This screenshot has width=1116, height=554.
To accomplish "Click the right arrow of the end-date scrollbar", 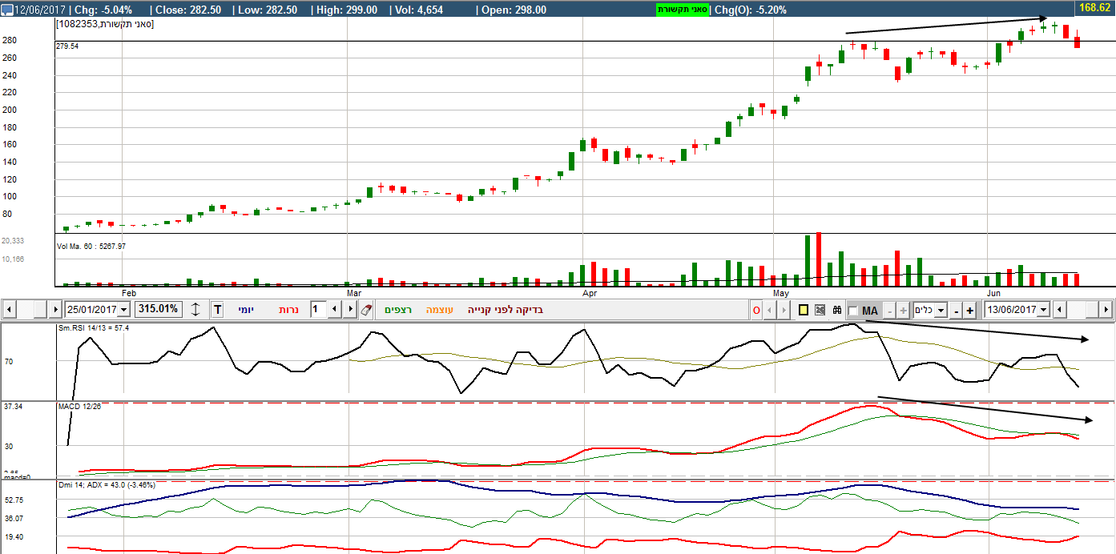I will point(1106,310).
